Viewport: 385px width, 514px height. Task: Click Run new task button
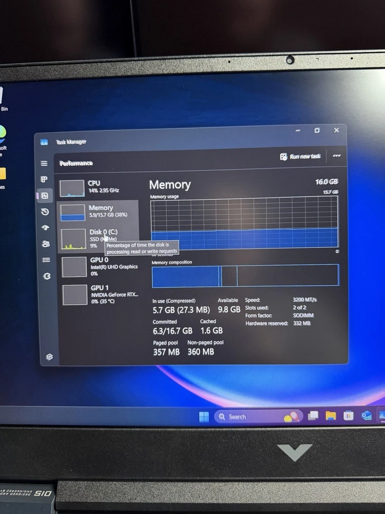click(300, 156)
